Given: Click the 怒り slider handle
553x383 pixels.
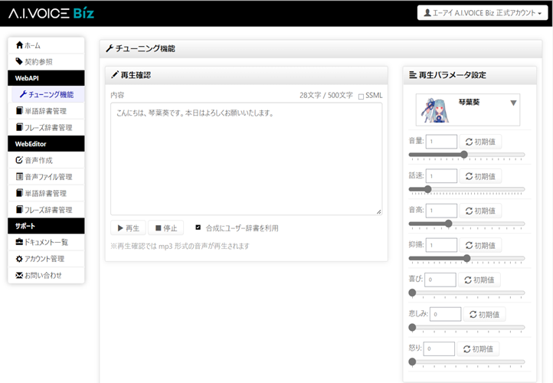Looking at the screenshot, I should [412, 362].
